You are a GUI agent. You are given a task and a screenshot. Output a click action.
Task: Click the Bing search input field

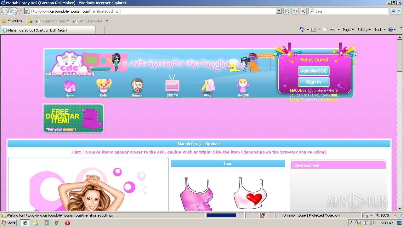[x=349, y=11]
